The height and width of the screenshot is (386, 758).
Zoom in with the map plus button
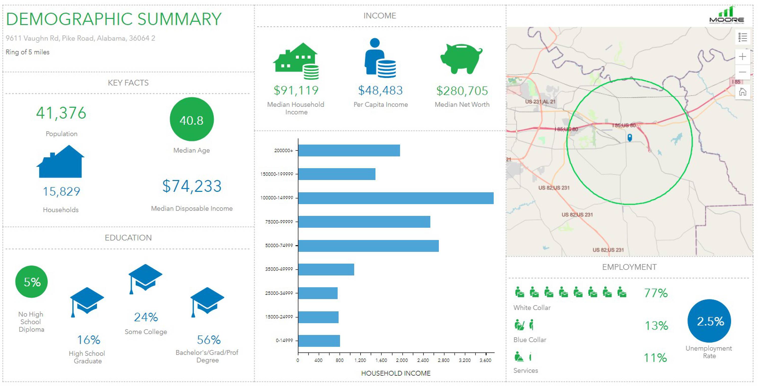(742, 57)
